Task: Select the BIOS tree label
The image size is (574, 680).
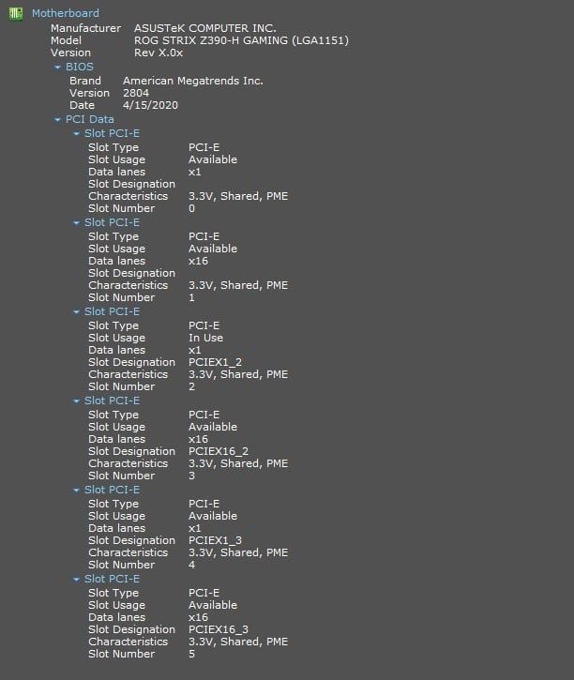Action: point(80,67)
